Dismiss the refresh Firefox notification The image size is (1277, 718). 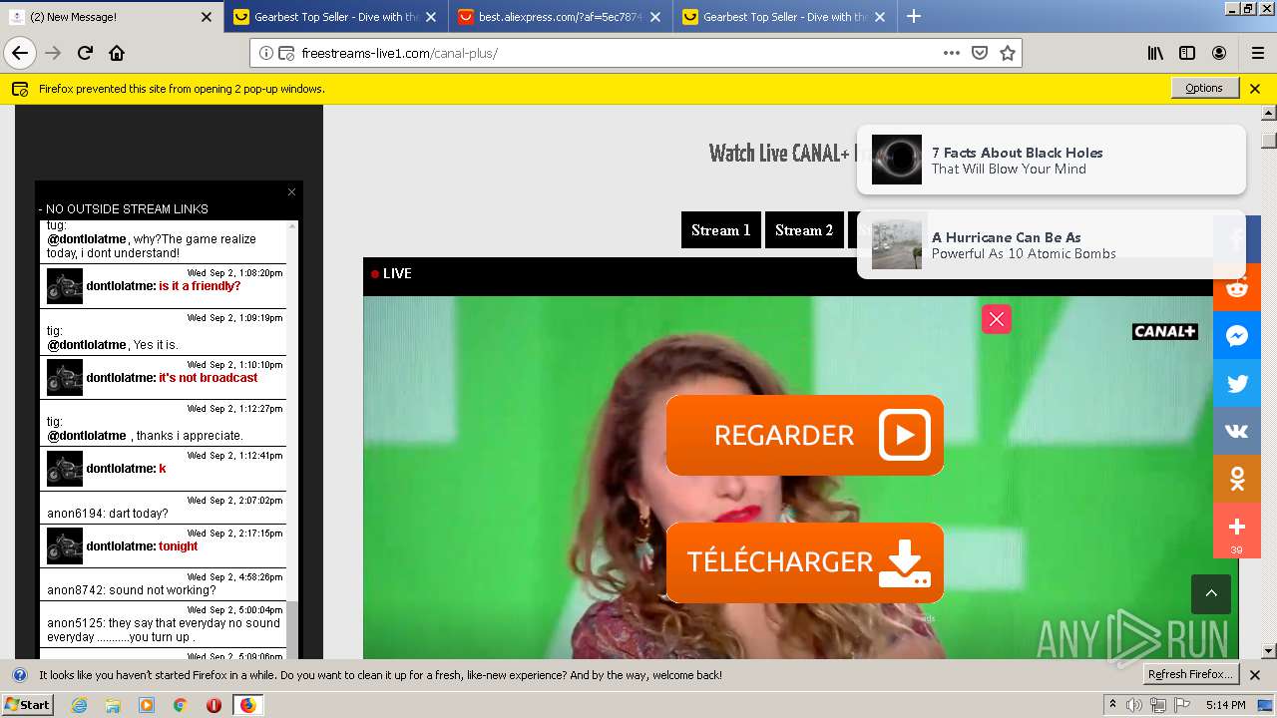click(1255, 675)
